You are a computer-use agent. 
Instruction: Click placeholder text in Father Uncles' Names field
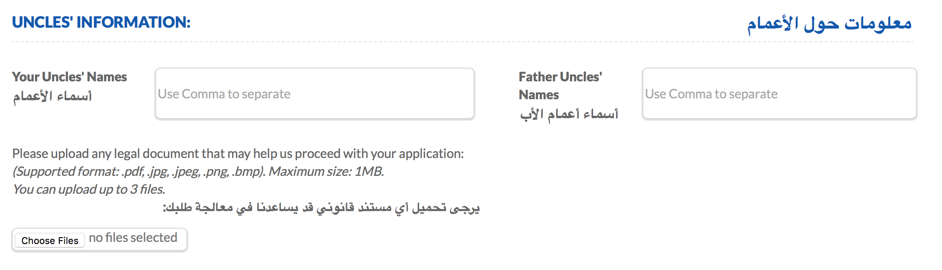click(711, 94)
